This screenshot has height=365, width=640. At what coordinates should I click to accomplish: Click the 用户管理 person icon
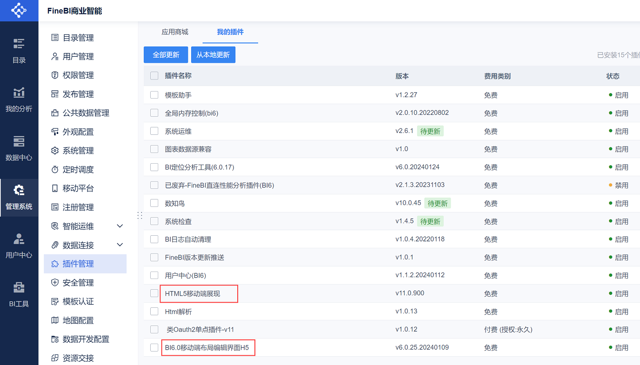click(x=55, y=56)
